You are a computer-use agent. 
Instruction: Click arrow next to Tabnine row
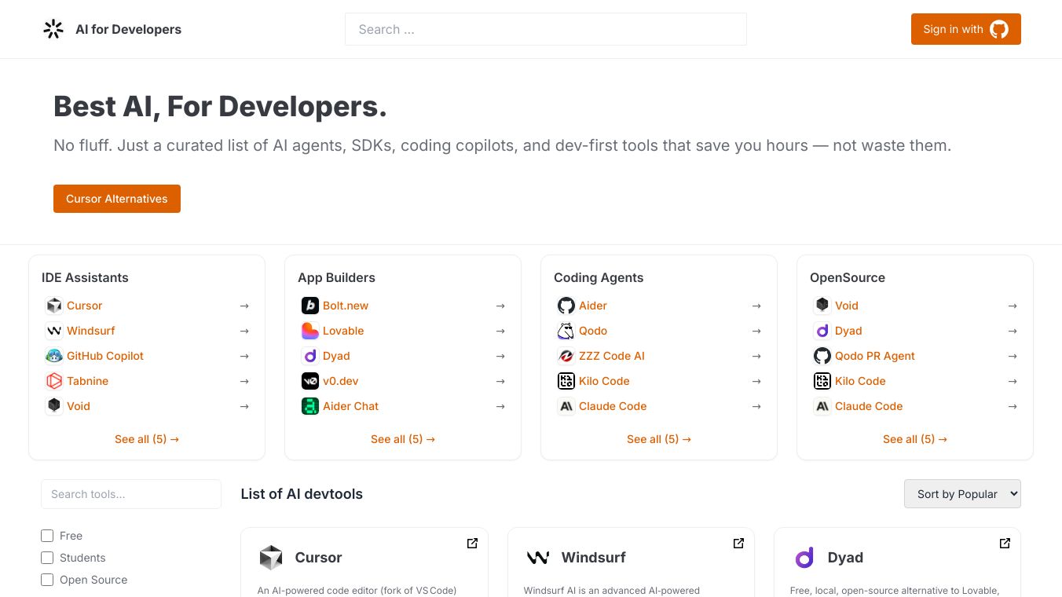click(244, 381)
